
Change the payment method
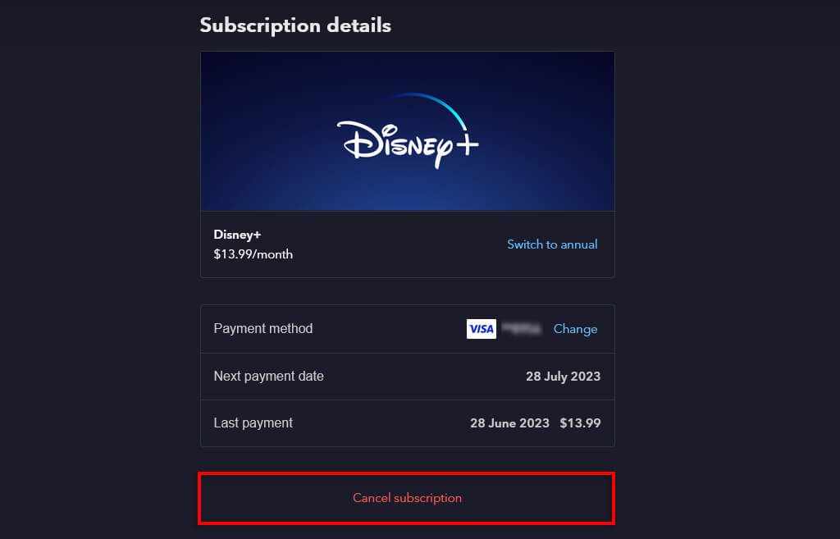click(x=575, y=328)
